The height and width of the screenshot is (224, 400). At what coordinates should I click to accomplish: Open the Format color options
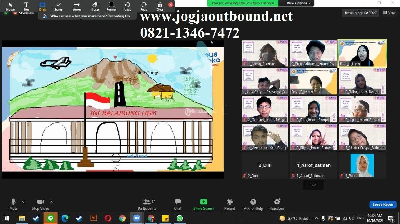[111, 6]
